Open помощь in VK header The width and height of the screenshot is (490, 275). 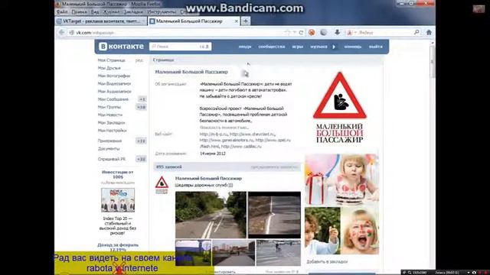[352, 47]
